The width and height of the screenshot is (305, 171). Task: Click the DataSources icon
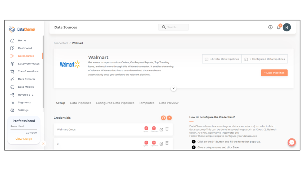(x=12, y=56)
